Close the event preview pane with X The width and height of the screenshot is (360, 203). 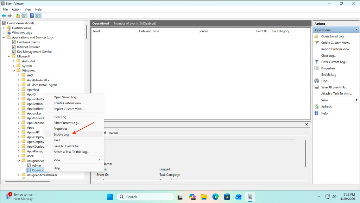[307, 124]
